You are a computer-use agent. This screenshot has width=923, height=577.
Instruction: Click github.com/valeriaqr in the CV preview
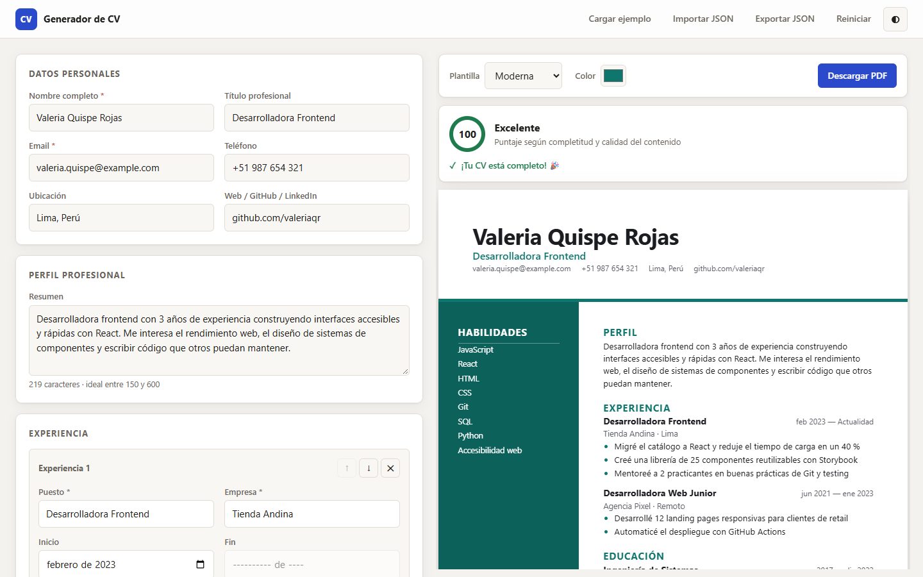coord(729,269)
